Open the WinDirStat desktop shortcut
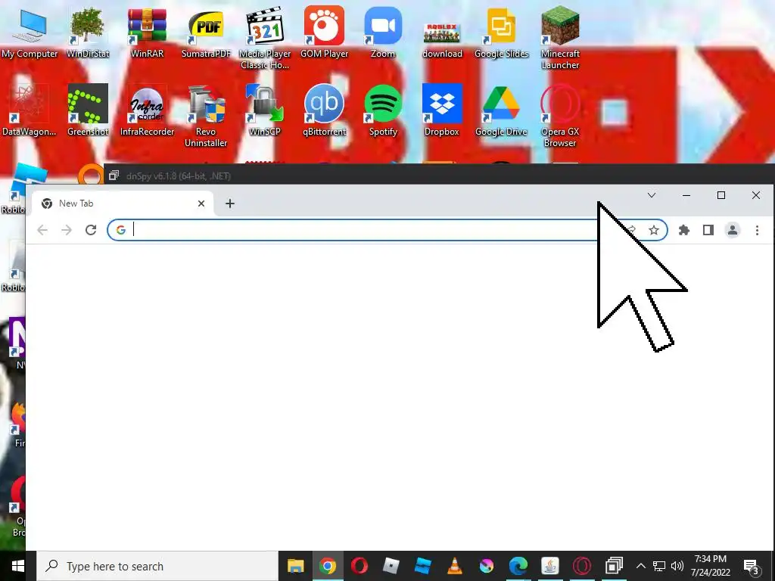Screen dimensions: 775x581 (88, 33)
